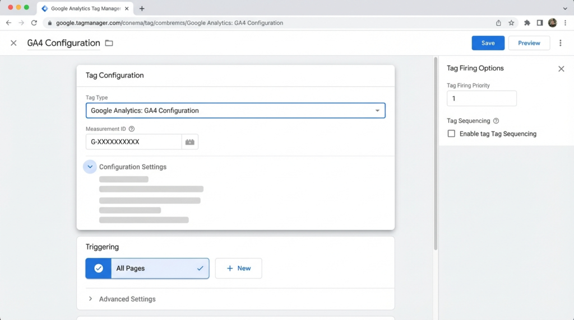
Task: Click the folder icon beside GA4 Configuration
Action: click(109, 43)
